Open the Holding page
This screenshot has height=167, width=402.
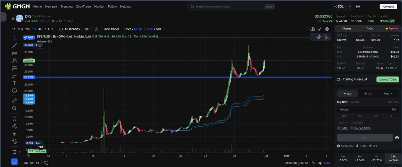point(125,6)
